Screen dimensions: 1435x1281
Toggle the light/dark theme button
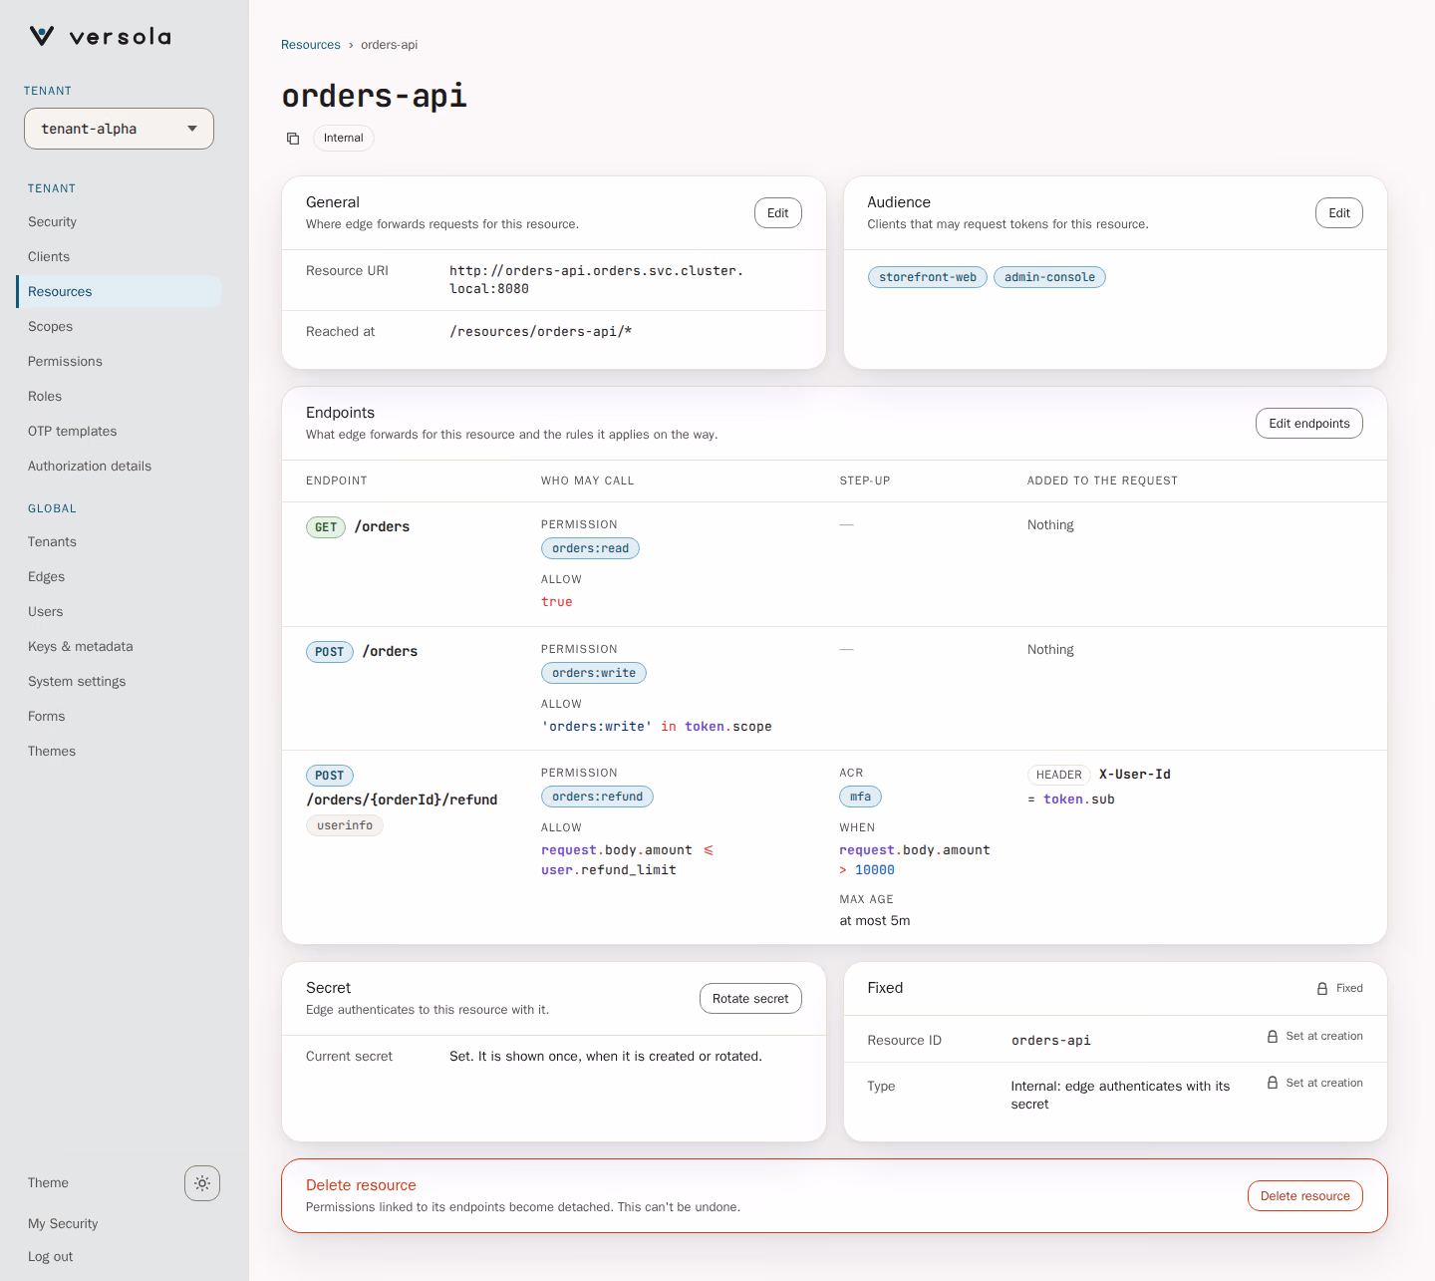click(202, 1183)
